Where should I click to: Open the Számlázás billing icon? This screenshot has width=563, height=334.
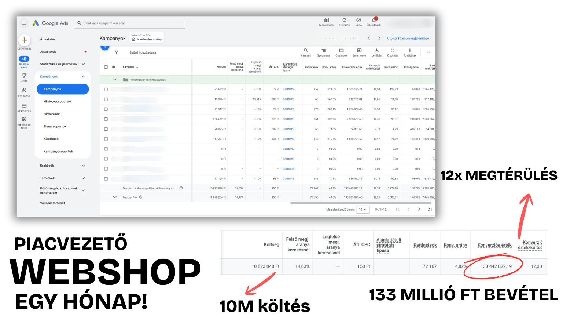(24, 106)
